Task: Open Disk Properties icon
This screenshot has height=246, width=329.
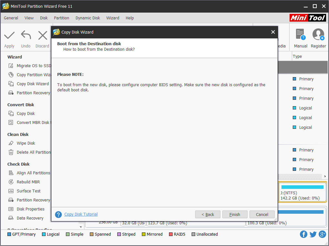Action: click(x=11, y=209)
